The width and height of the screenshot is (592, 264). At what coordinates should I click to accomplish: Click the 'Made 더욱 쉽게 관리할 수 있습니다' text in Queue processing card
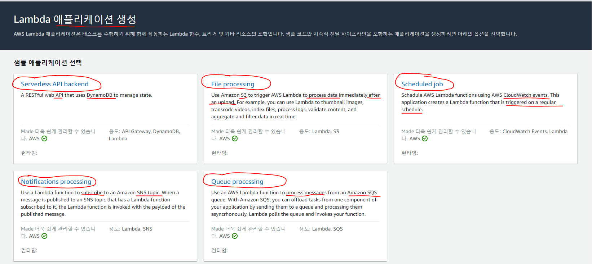[248, 232]
